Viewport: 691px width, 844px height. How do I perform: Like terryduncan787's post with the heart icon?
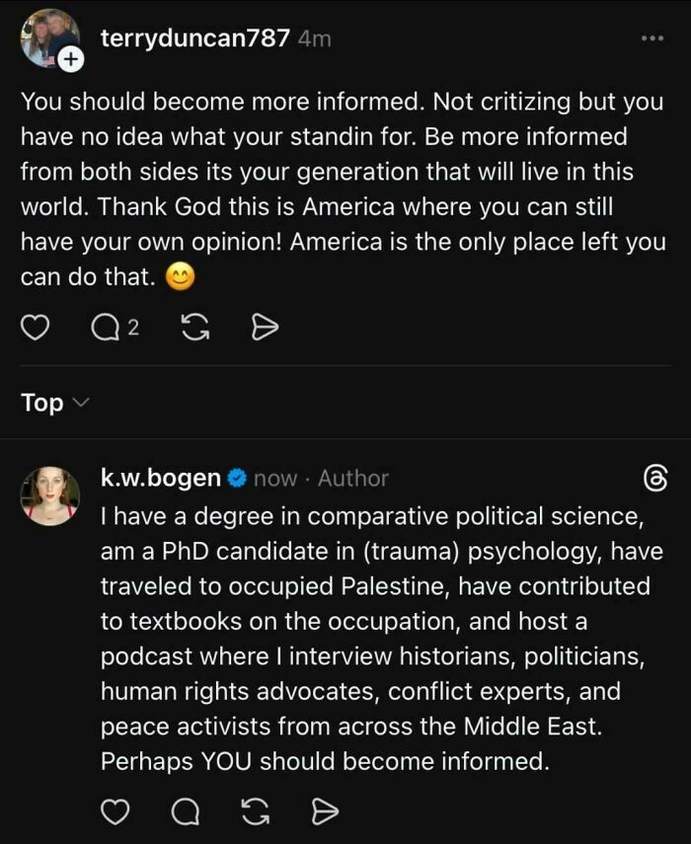(37, 326)
